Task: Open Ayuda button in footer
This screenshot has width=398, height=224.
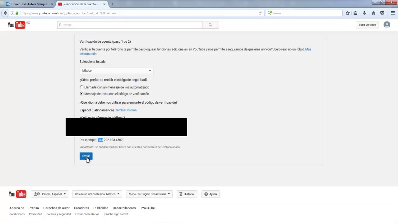Action: click(x=211, y=194)
